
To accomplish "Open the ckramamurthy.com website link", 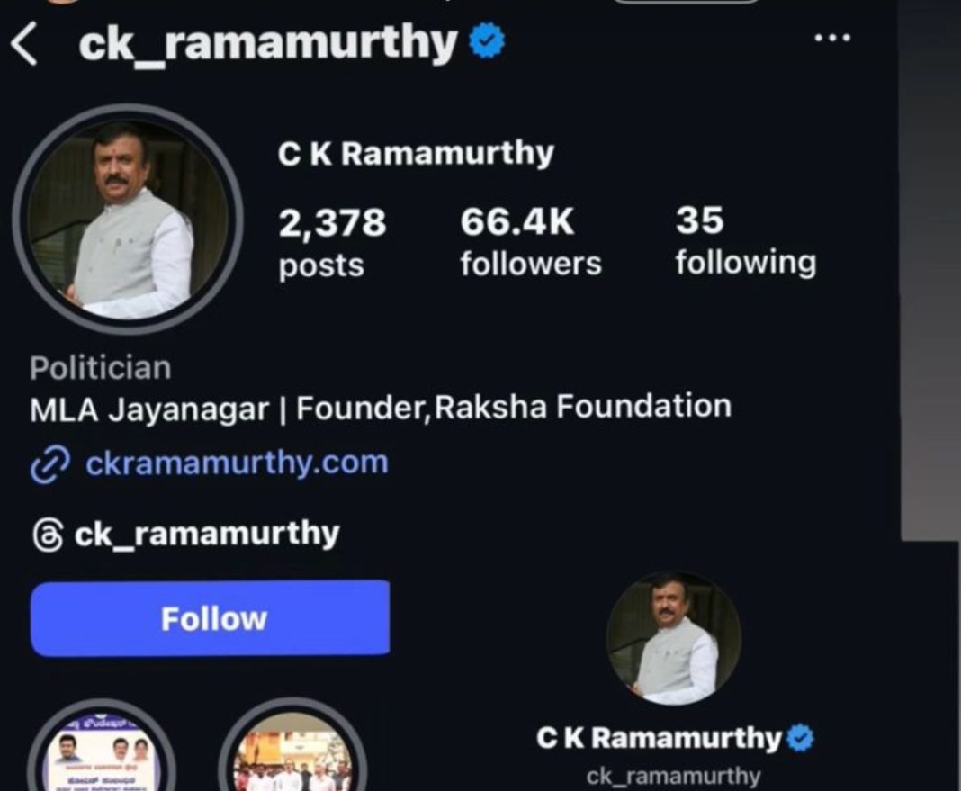I will click(x=237, y=463).
